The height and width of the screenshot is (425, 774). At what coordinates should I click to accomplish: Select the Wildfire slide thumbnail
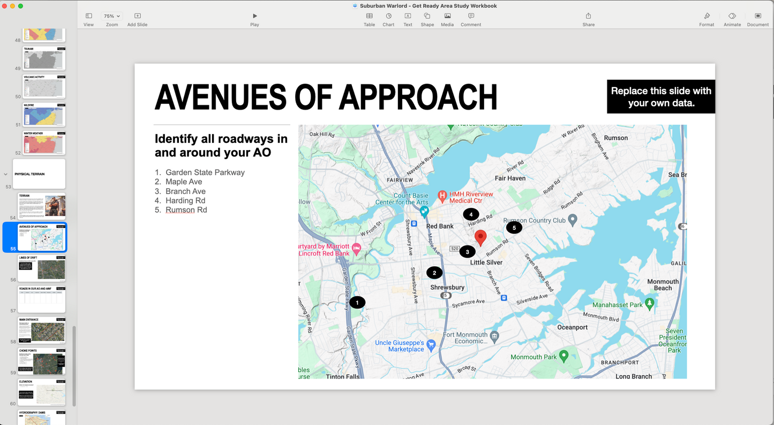[44, 115]
